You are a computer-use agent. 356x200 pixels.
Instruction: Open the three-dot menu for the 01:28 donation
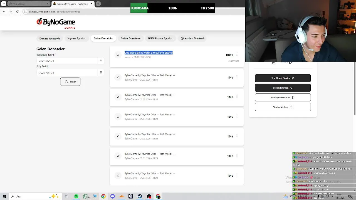(x=237, y=116)
